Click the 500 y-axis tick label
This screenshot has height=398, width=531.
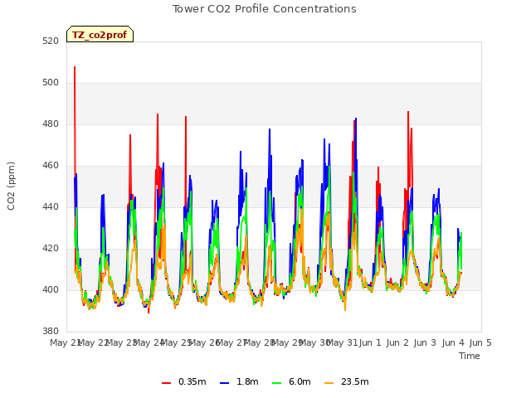51,83
